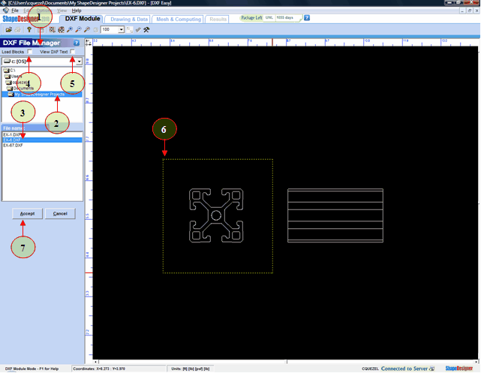Screen dimensions: 481x373
Task: Click the zoom window selection icon
Action: [53, 30]
